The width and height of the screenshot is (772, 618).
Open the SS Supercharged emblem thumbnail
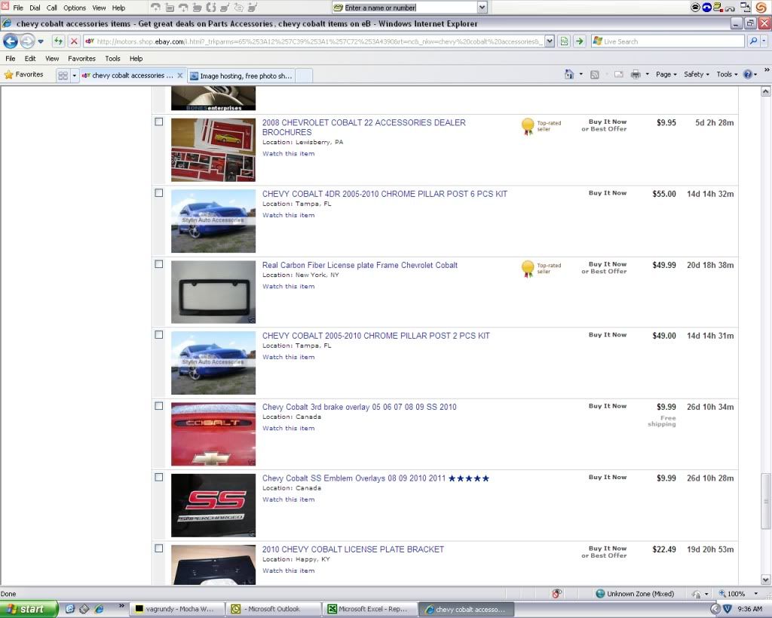213,505
